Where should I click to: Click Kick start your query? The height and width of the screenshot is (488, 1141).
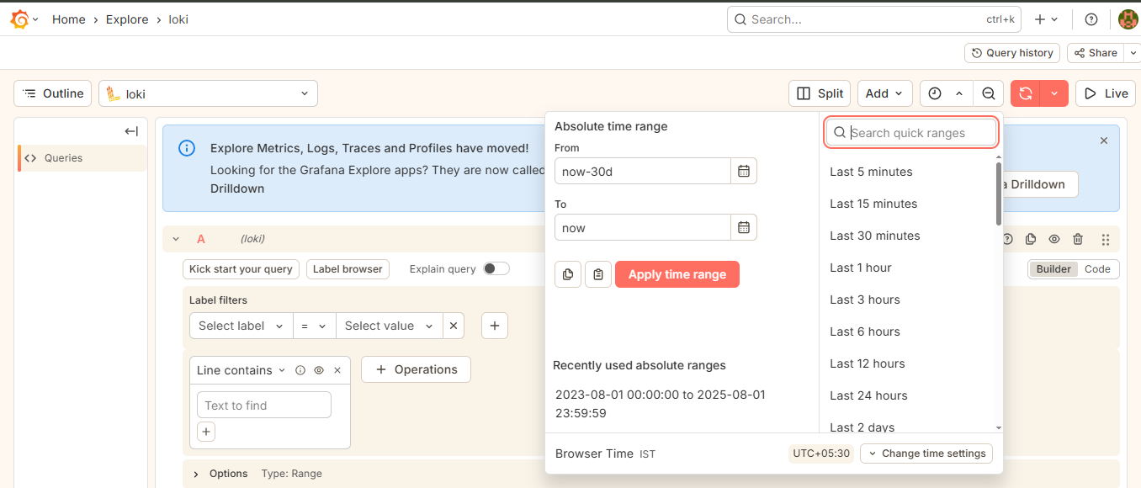coord(241,269)
